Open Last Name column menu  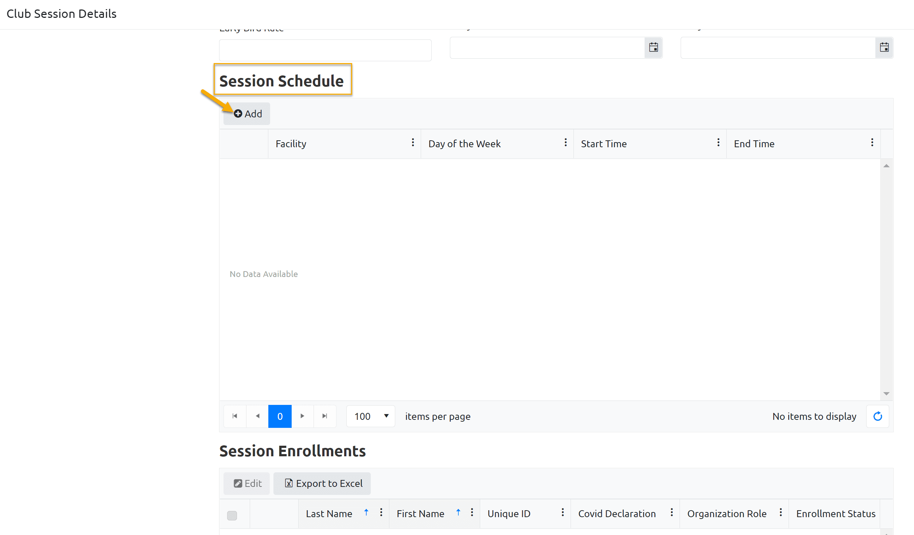(381, 512)
